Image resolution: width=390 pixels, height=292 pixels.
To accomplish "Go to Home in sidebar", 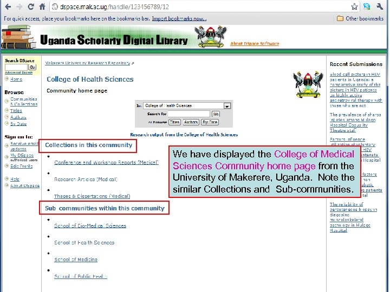I will (x=16, y=79).
